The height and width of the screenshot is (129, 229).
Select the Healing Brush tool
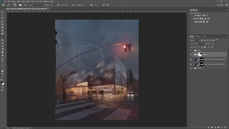coord(3,34)
